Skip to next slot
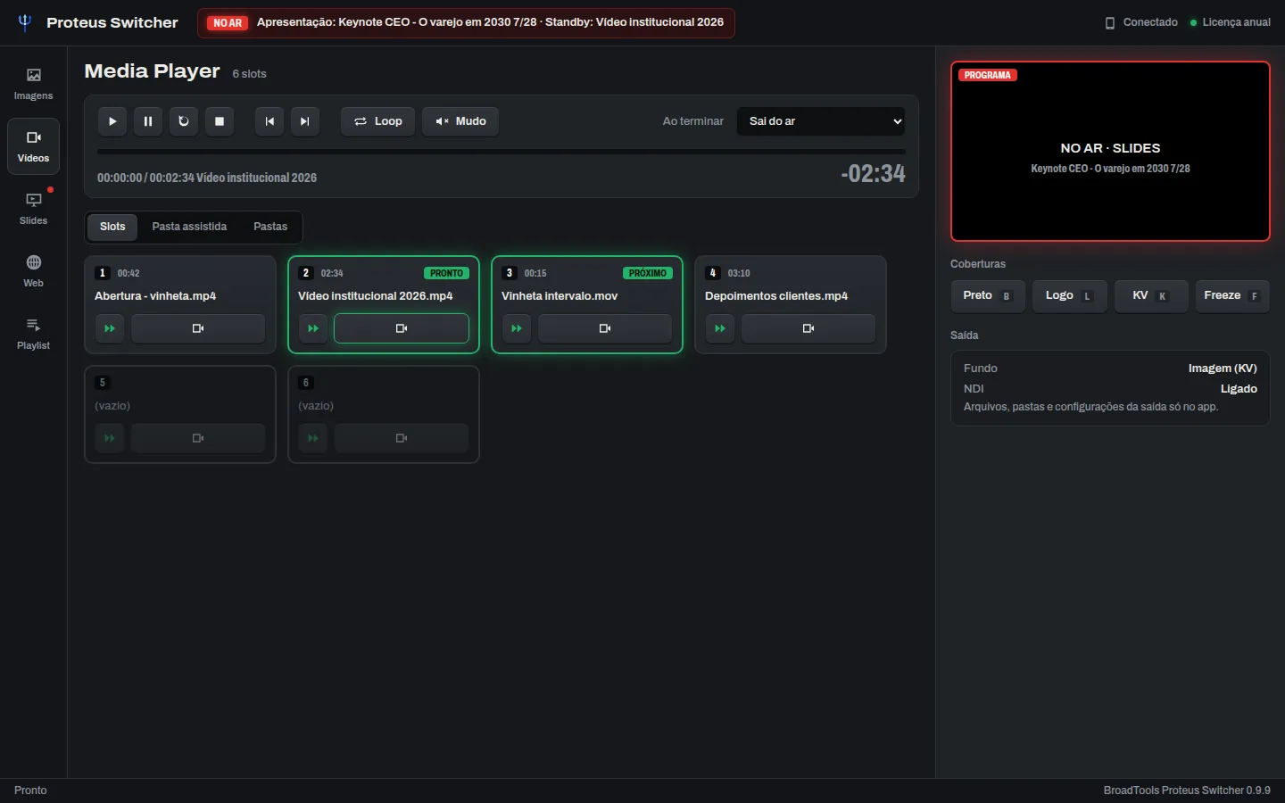1285x803 pixels. (305, 121)
